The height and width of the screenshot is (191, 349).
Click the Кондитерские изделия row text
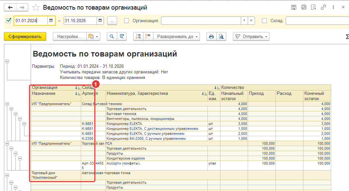click(126, 159)
